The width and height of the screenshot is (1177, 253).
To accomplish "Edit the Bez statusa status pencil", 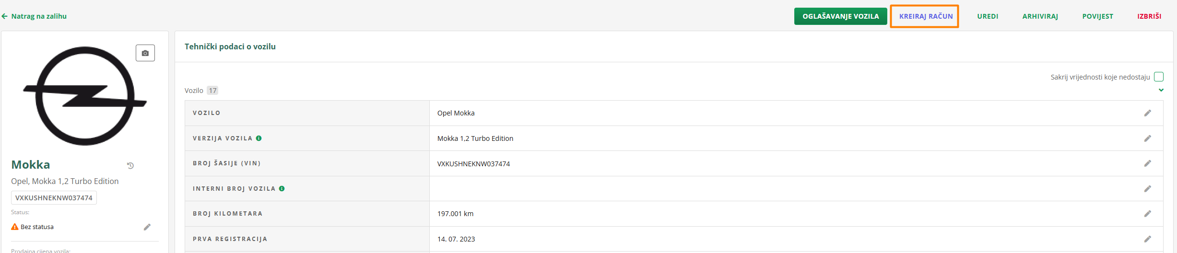I will click(x=147, y=227).
